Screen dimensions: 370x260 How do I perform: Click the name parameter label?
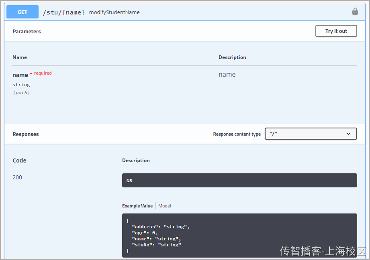[x=20, y=75]
